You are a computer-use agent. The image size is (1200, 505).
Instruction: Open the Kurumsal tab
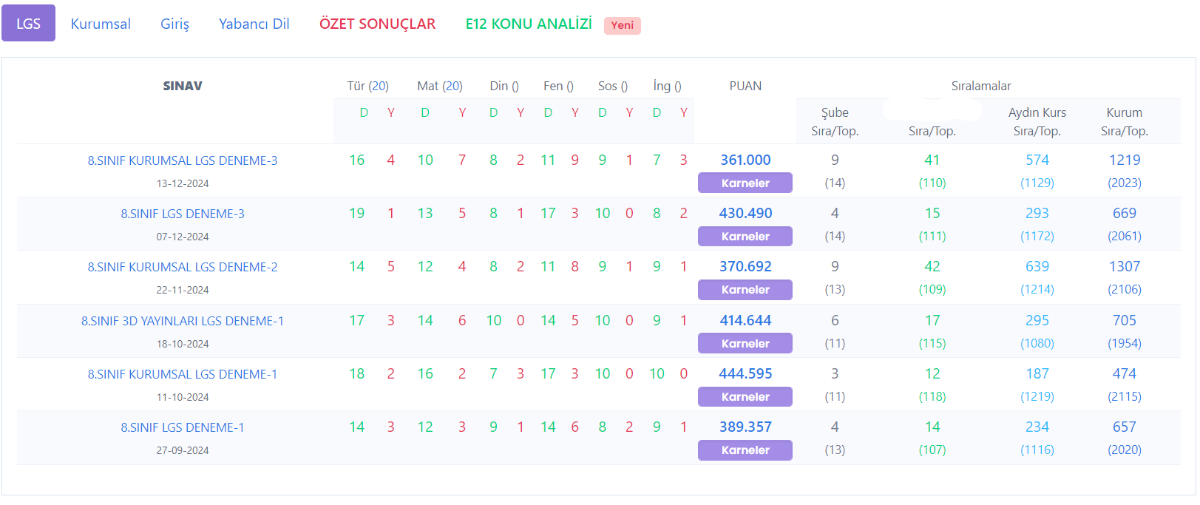(x=101, y=24)
